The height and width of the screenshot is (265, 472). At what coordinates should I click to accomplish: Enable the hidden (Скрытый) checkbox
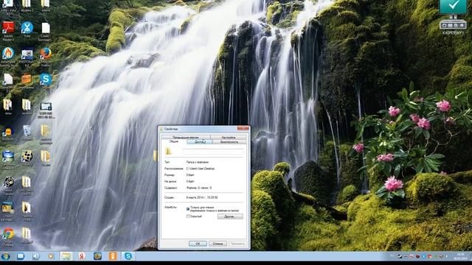[188, 216]
